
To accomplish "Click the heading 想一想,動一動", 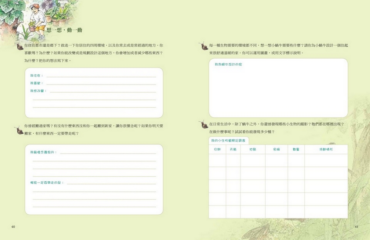I will [64, 30].
